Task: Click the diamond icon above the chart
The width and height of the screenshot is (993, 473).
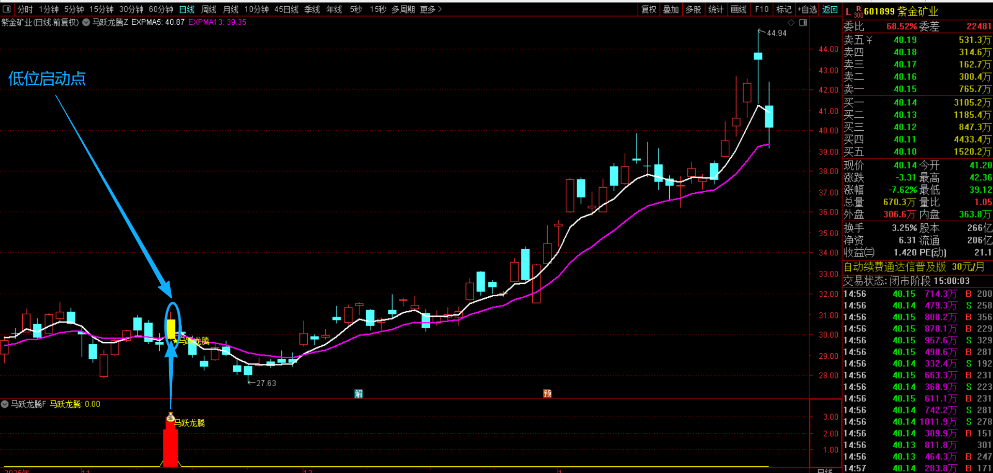Action: coord(791,23)
